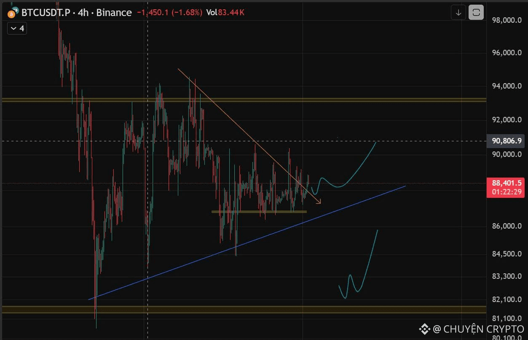Click the 4h interval label in the legend
The height and width of the screenshot is (340, 528).
[83, 13]
